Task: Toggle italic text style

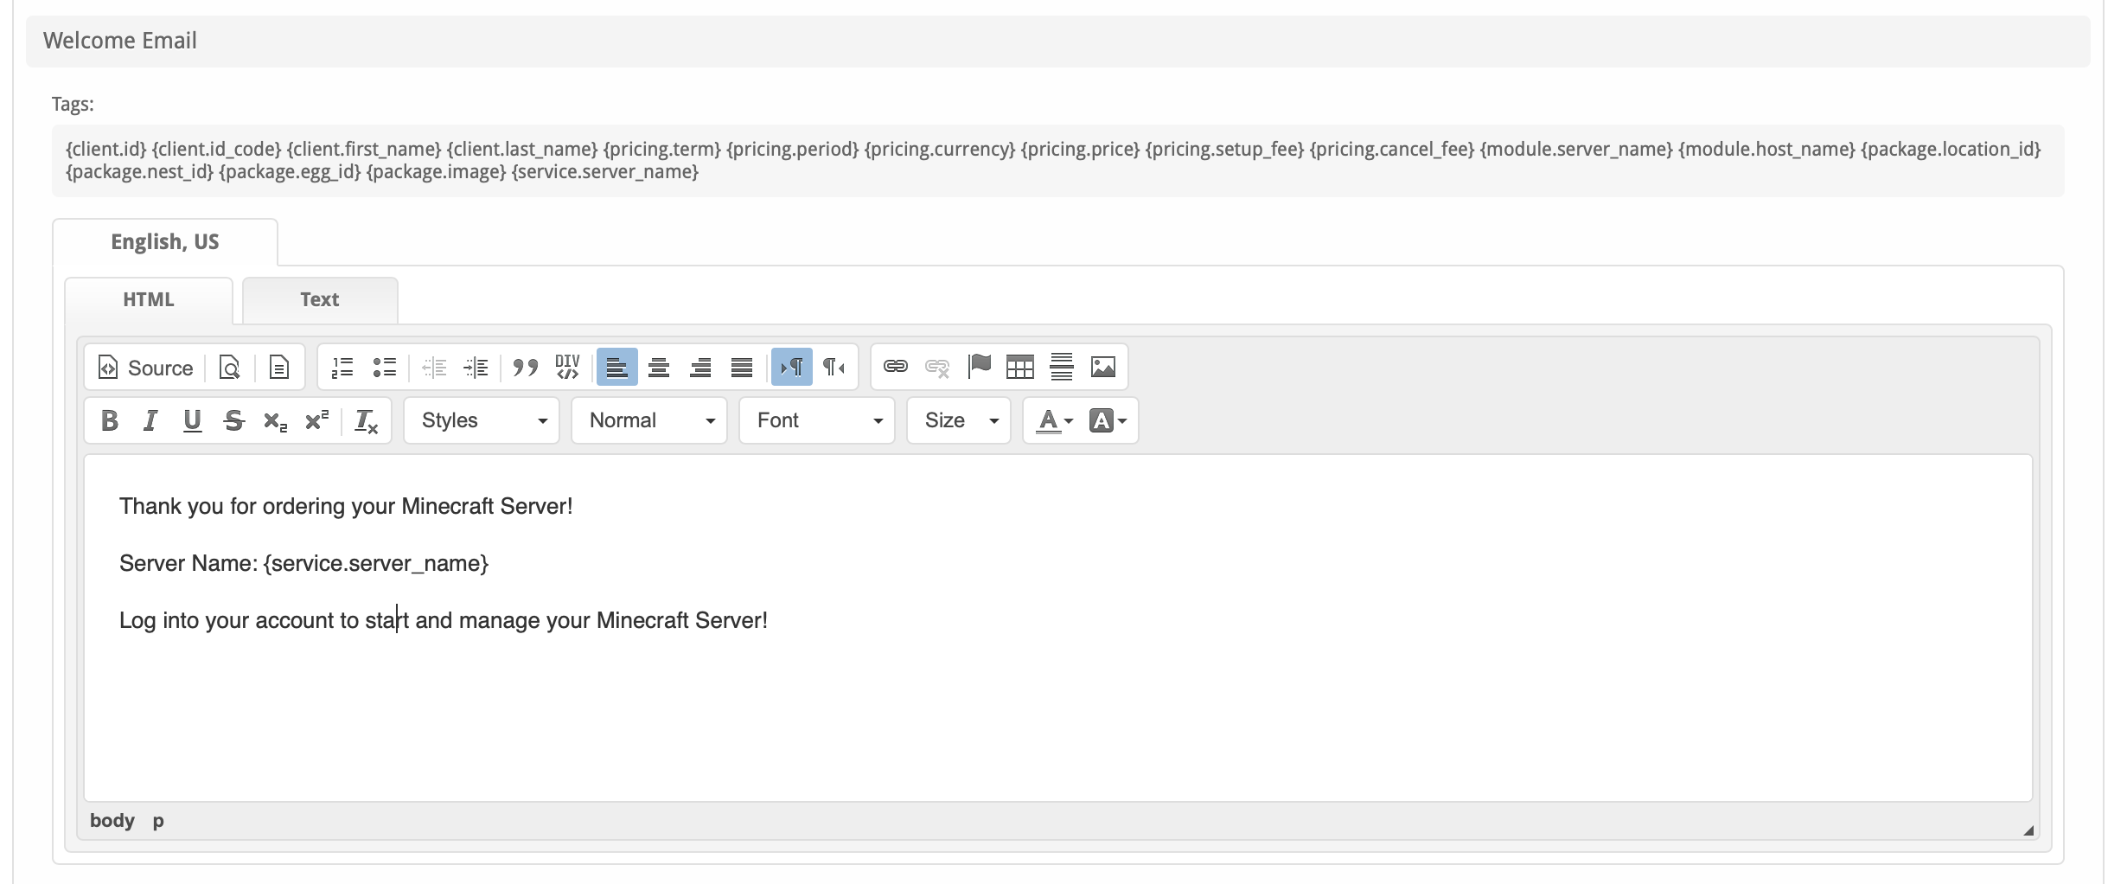Action: pos(150,421)
